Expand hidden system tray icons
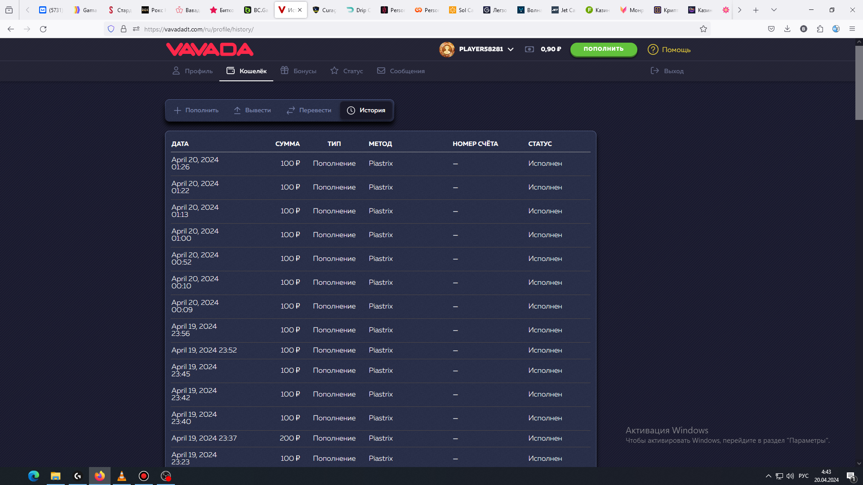 (x=768, y=476)
